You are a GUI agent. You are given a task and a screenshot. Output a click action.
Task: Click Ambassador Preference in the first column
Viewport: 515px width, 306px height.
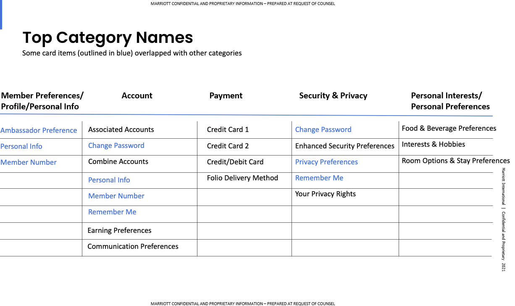click(39, 130)
